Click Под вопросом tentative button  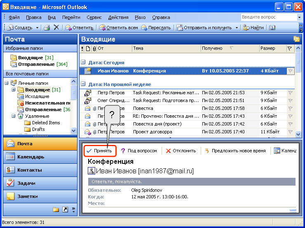[x=139, y=151]
